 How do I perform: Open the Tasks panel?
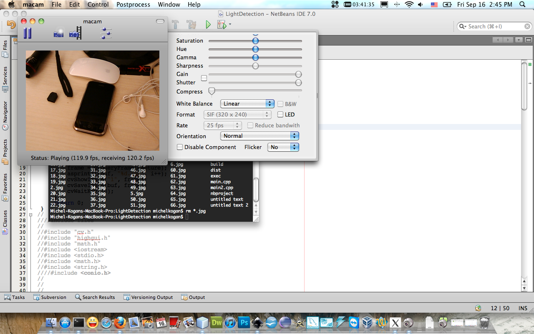pos(15,297)
